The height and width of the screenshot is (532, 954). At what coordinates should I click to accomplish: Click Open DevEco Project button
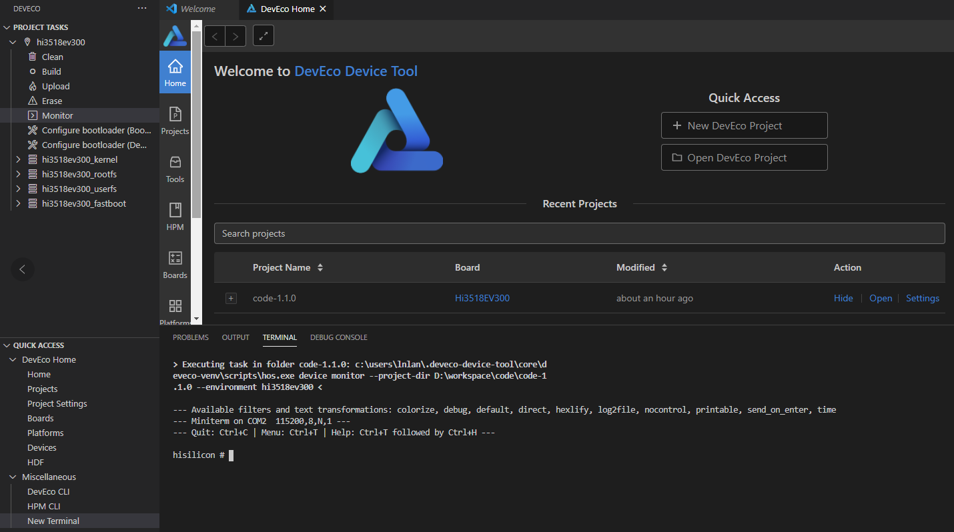pyautogui.click(x=744, y=157)
